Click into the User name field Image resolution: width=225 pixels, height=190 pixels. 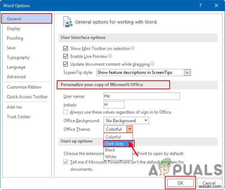click(x=142, y=96)
